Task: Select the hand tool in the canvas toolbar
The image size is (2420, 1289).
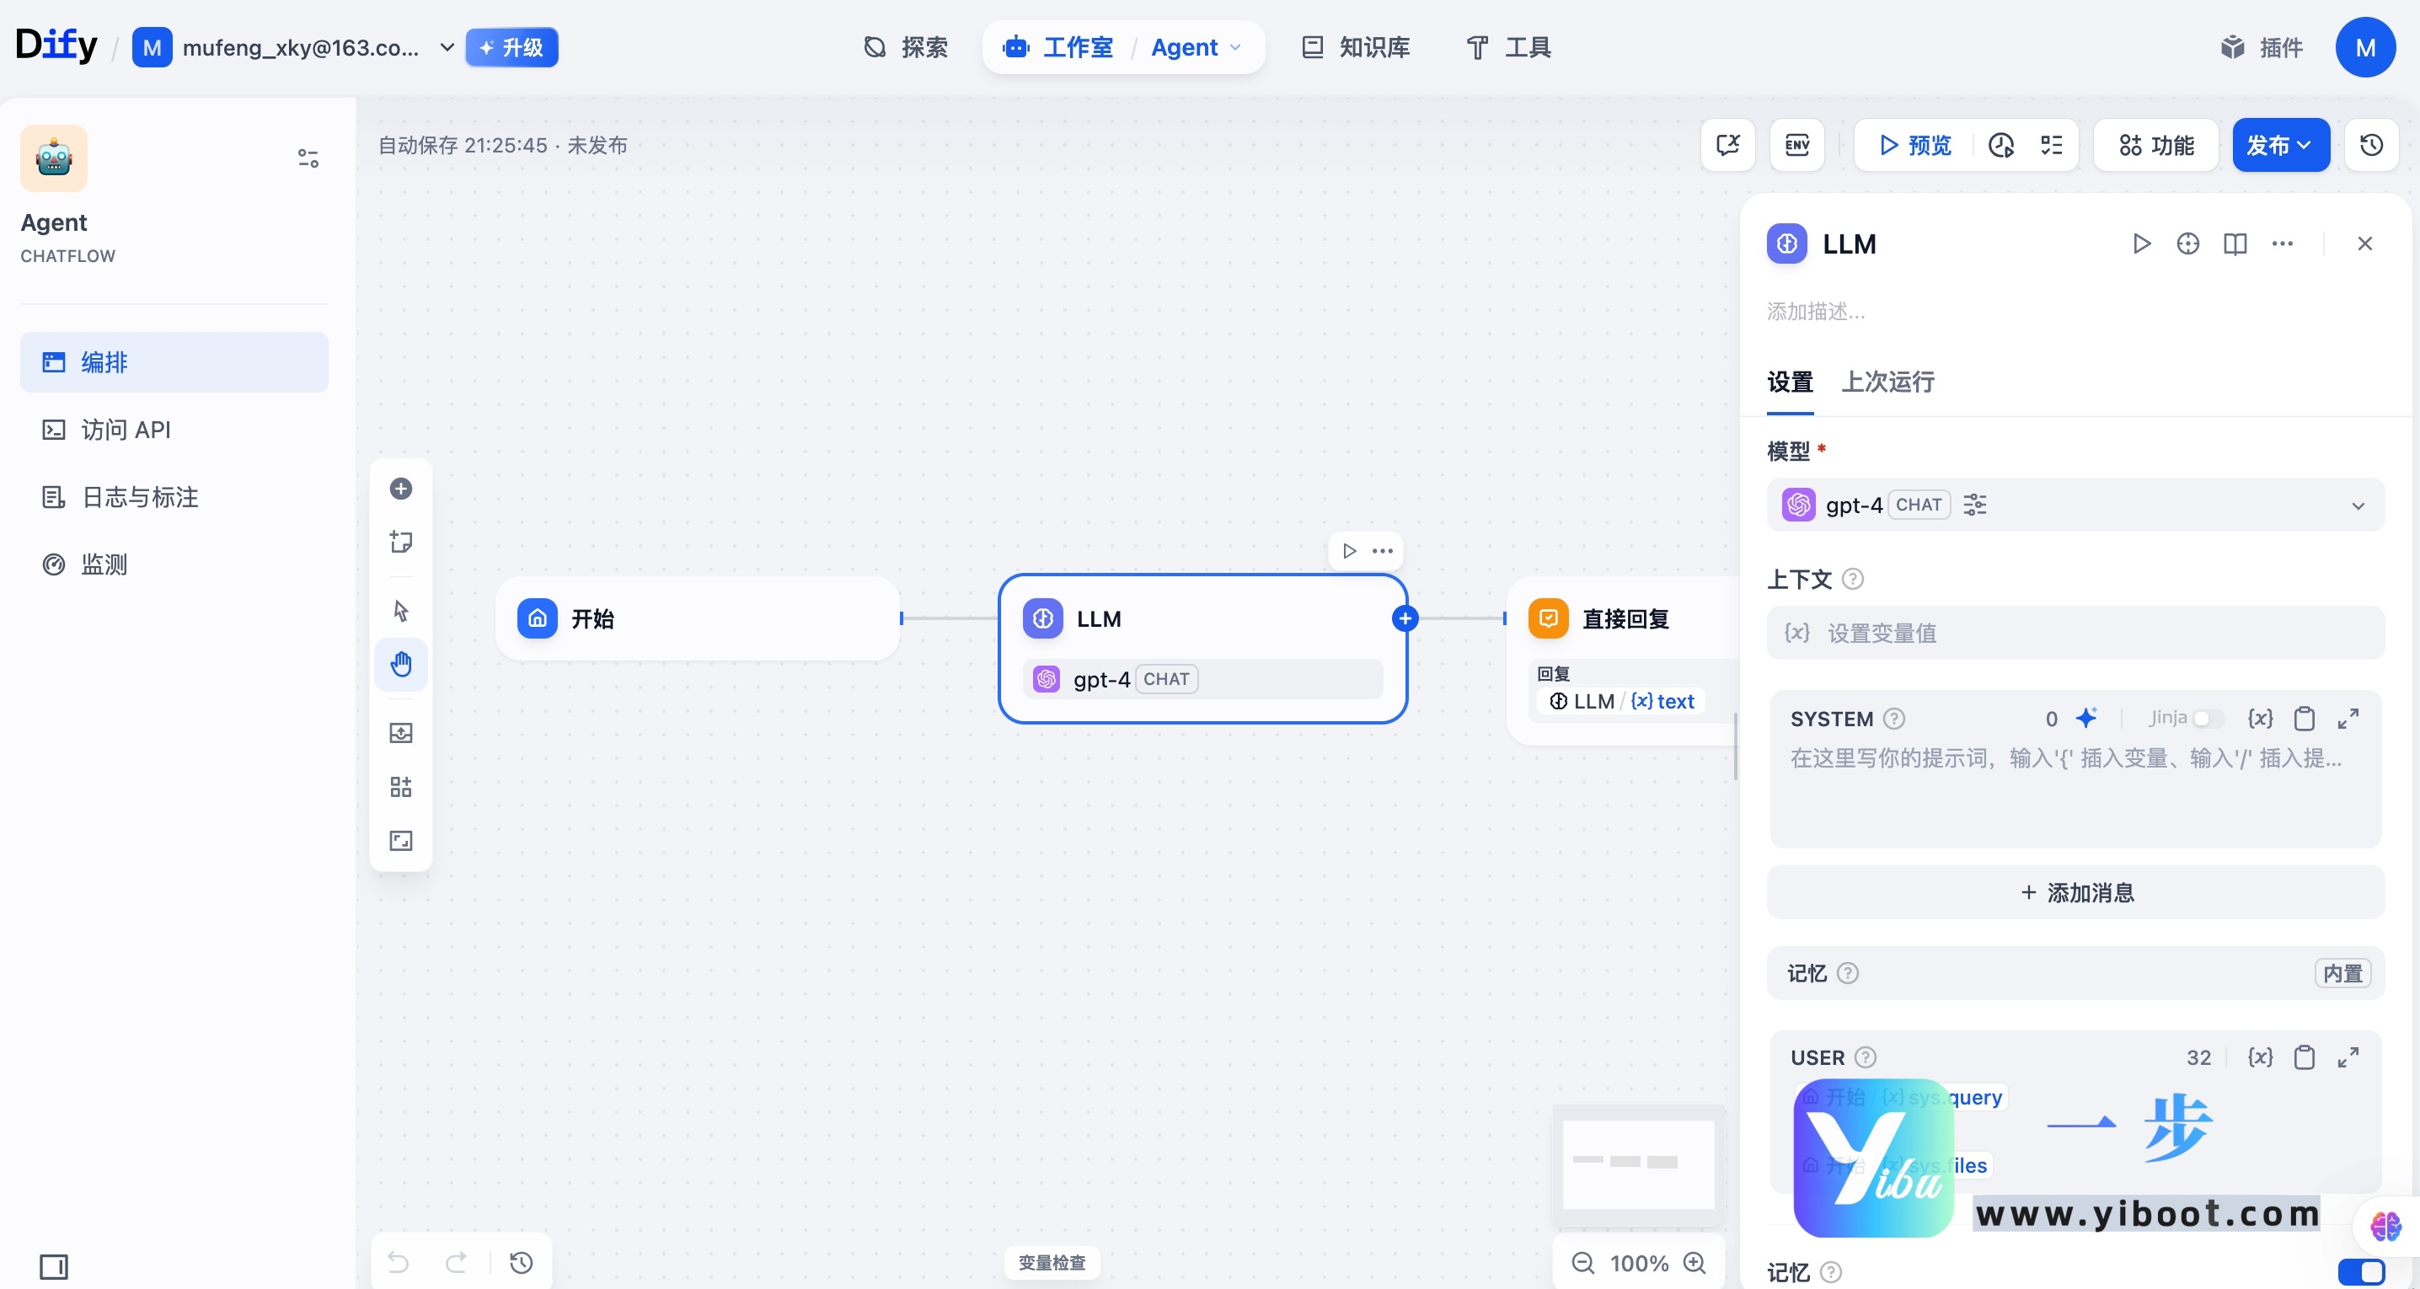Action: tap(401, 664)
